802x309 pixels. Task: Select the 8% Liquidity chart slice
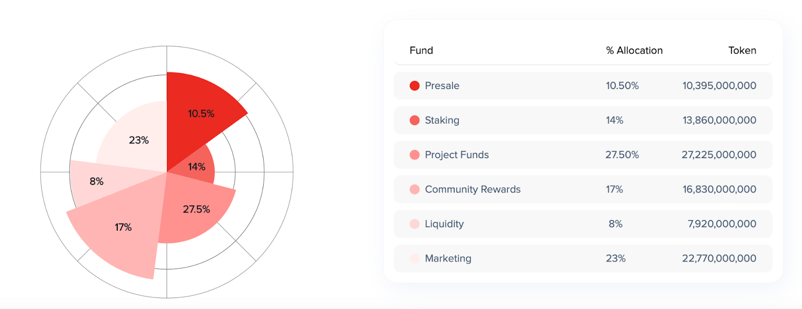point(97,181)
